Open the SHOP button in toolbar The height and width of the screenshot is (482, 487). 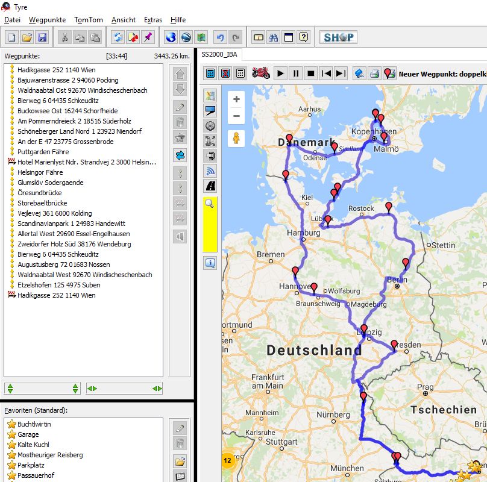tap(338, 37)
